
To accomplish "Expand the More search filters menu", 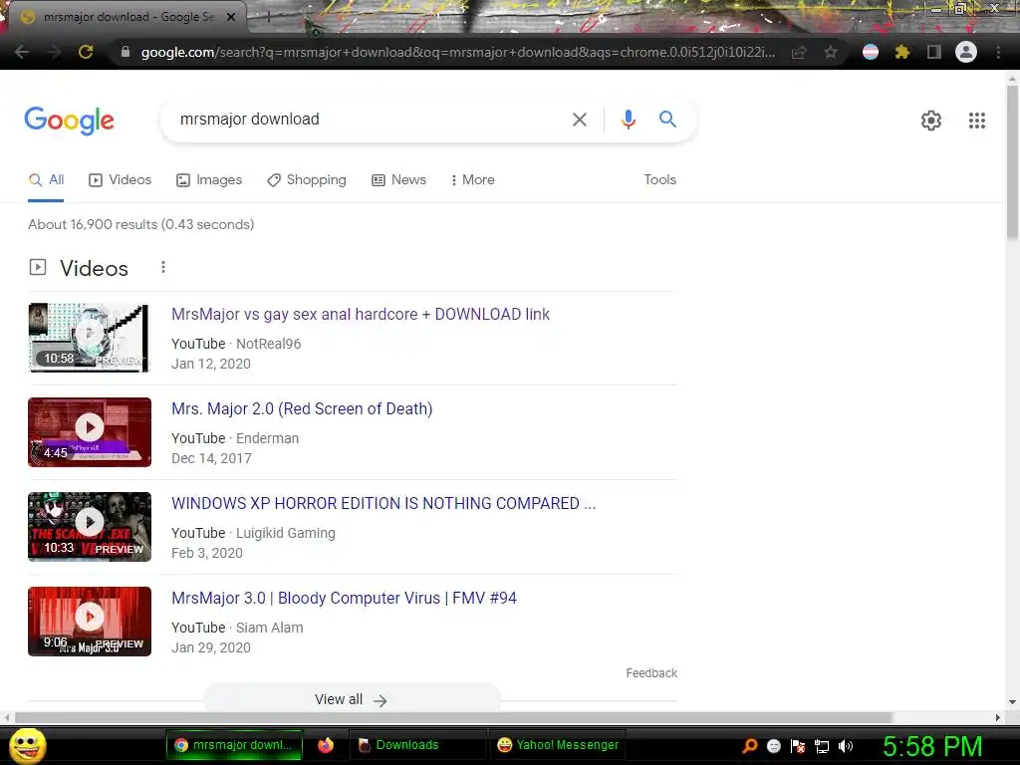I will (472, 180).
